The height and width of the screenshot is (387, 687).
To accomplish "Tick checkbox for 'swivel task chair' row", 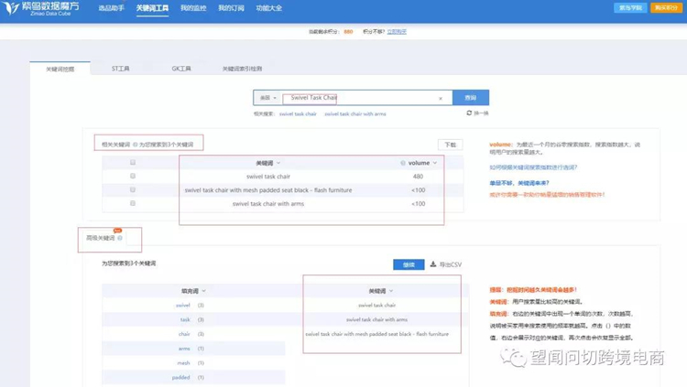I will [133, 177].
